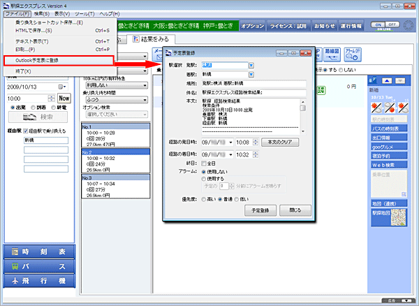Open the 着駅 station dropdown
419x306 pixels.
point(251,73)
